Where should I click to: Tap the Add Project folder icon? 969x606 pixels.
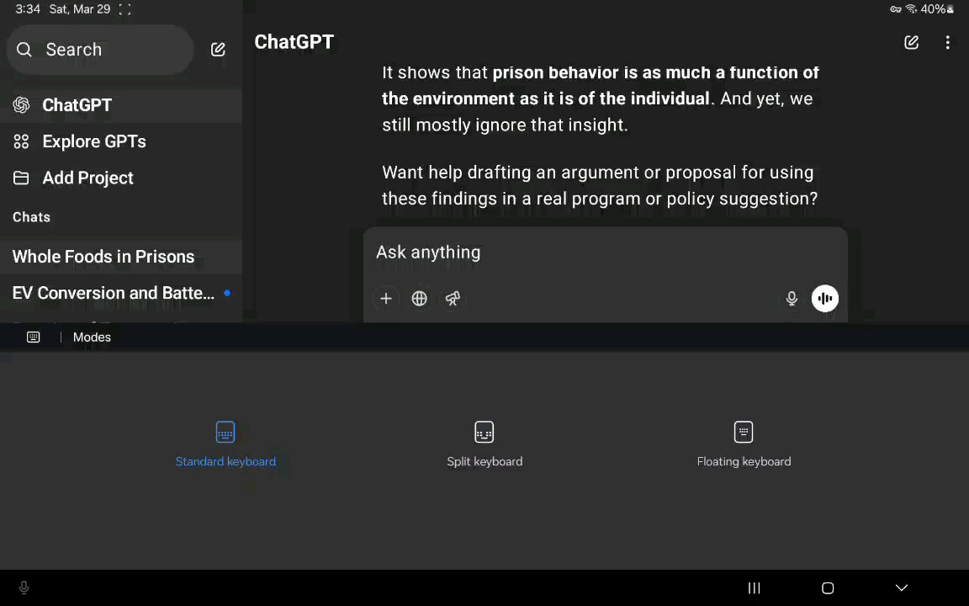pyautogui.click(x=22, y=178)
